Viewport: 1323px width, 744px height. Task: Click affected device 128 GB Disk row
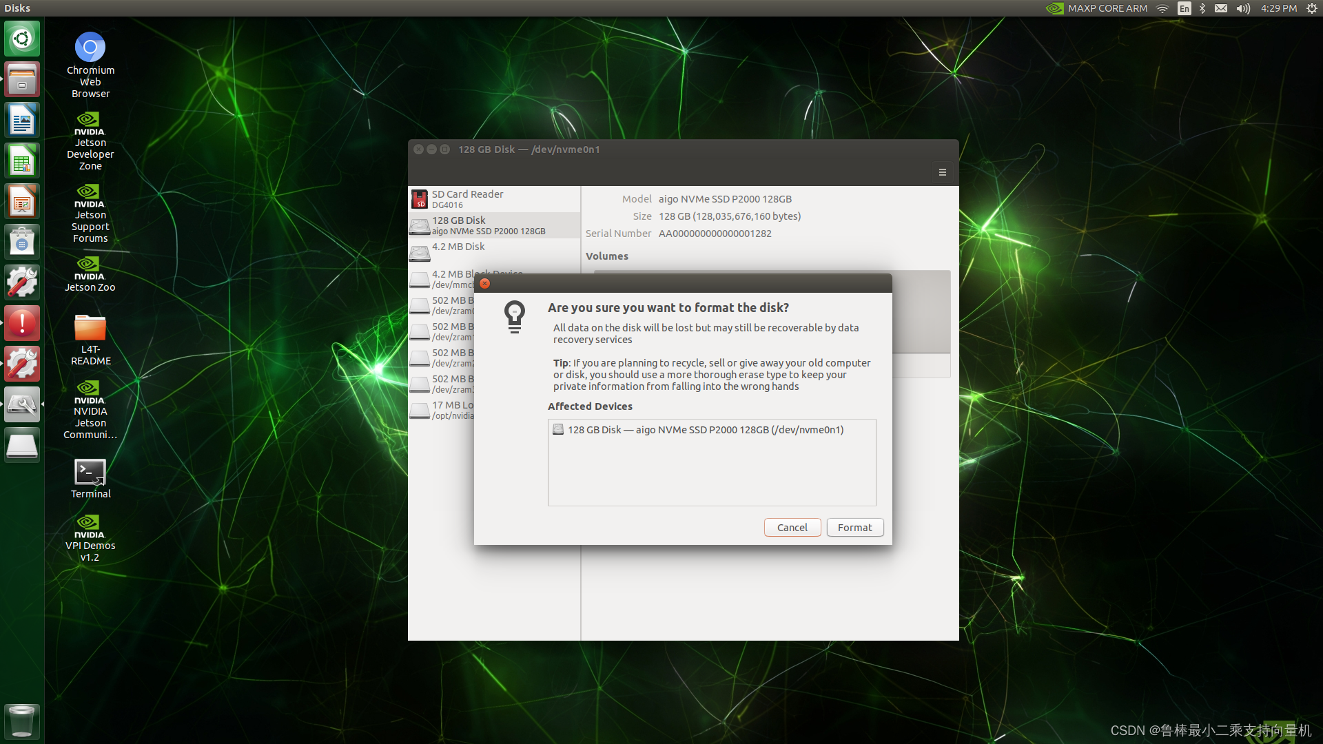click(x=712, y=429)
